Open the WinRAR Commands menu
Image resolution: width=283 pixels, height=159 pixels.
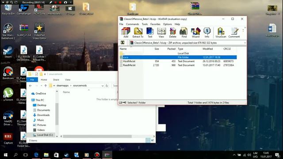click(132, 24)
